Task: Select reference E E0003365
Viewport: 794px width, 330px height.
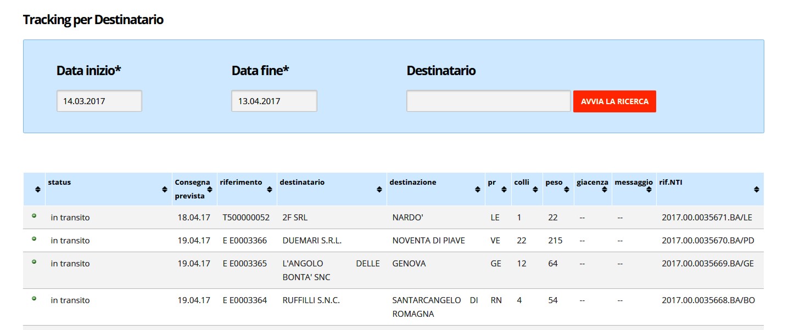Action: 245,264
